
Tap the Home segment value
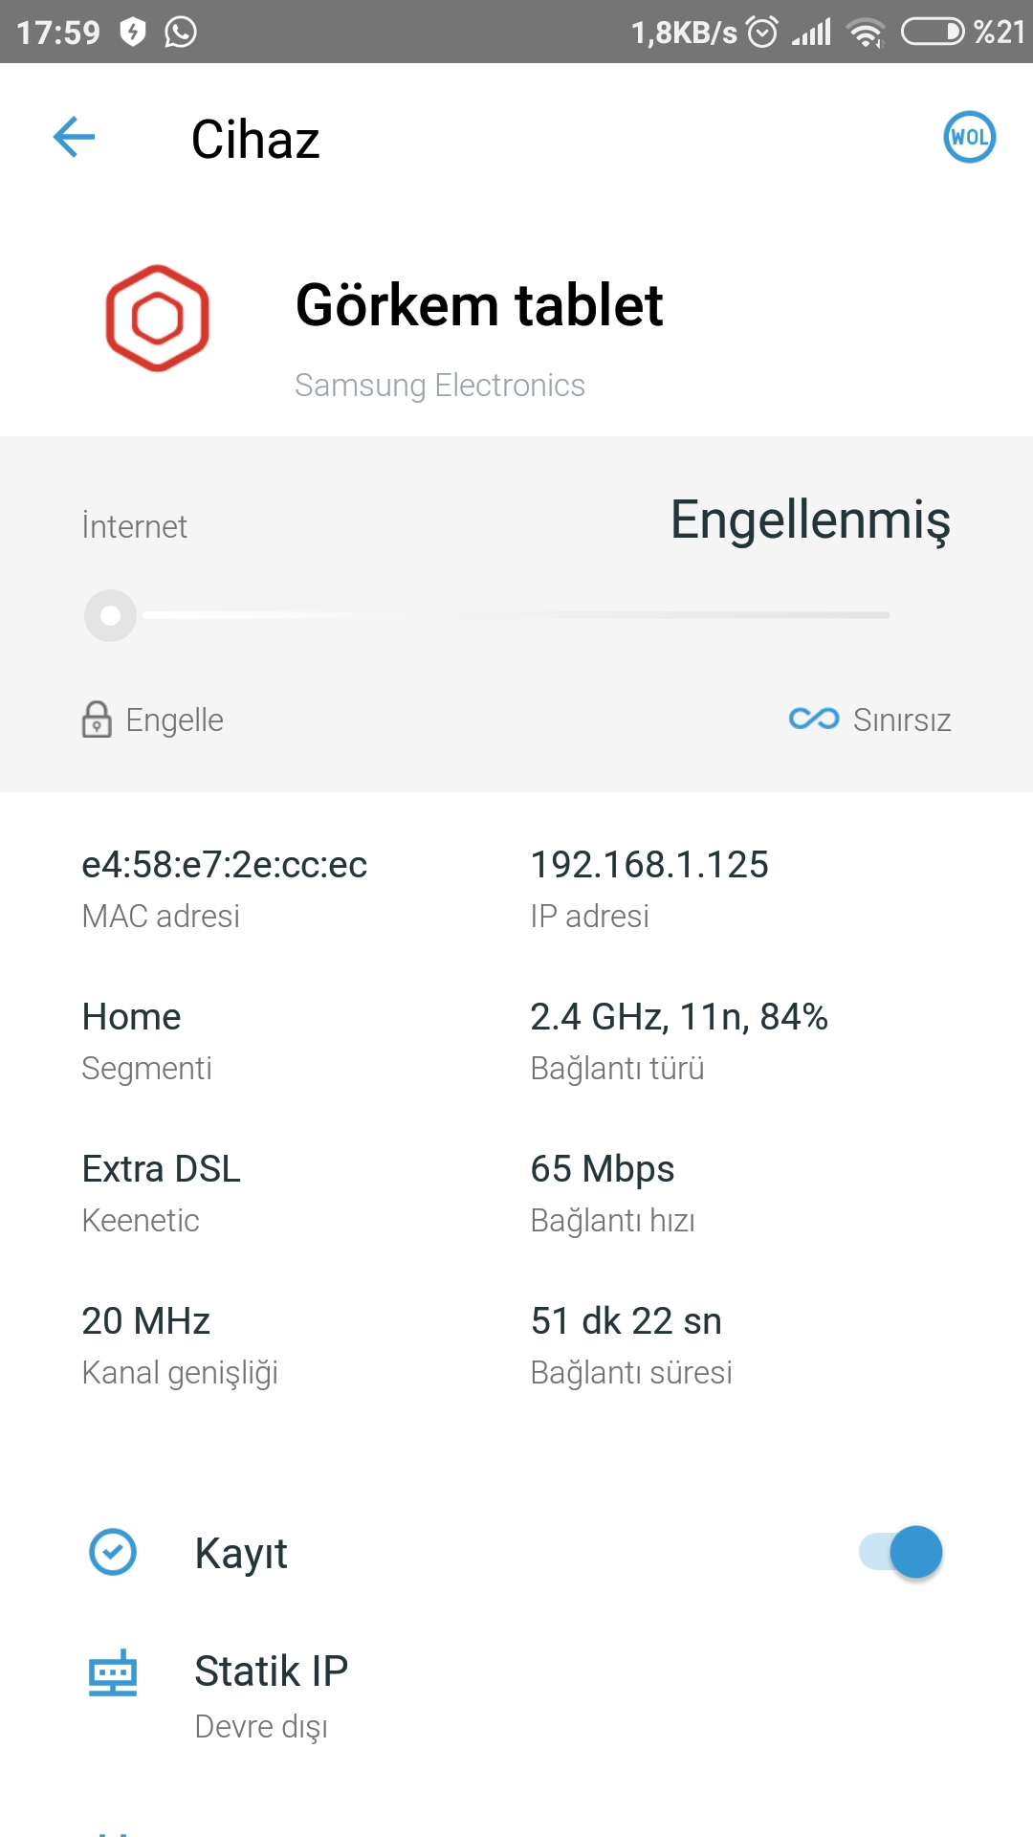click(x=131, y=1016)
